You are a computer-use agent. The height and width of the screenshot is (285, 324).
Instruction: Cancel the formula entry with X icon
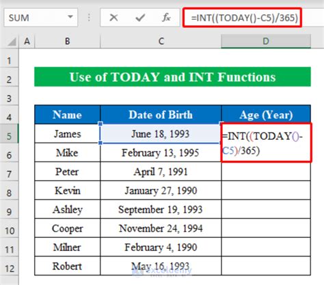(x=113, y=18)
